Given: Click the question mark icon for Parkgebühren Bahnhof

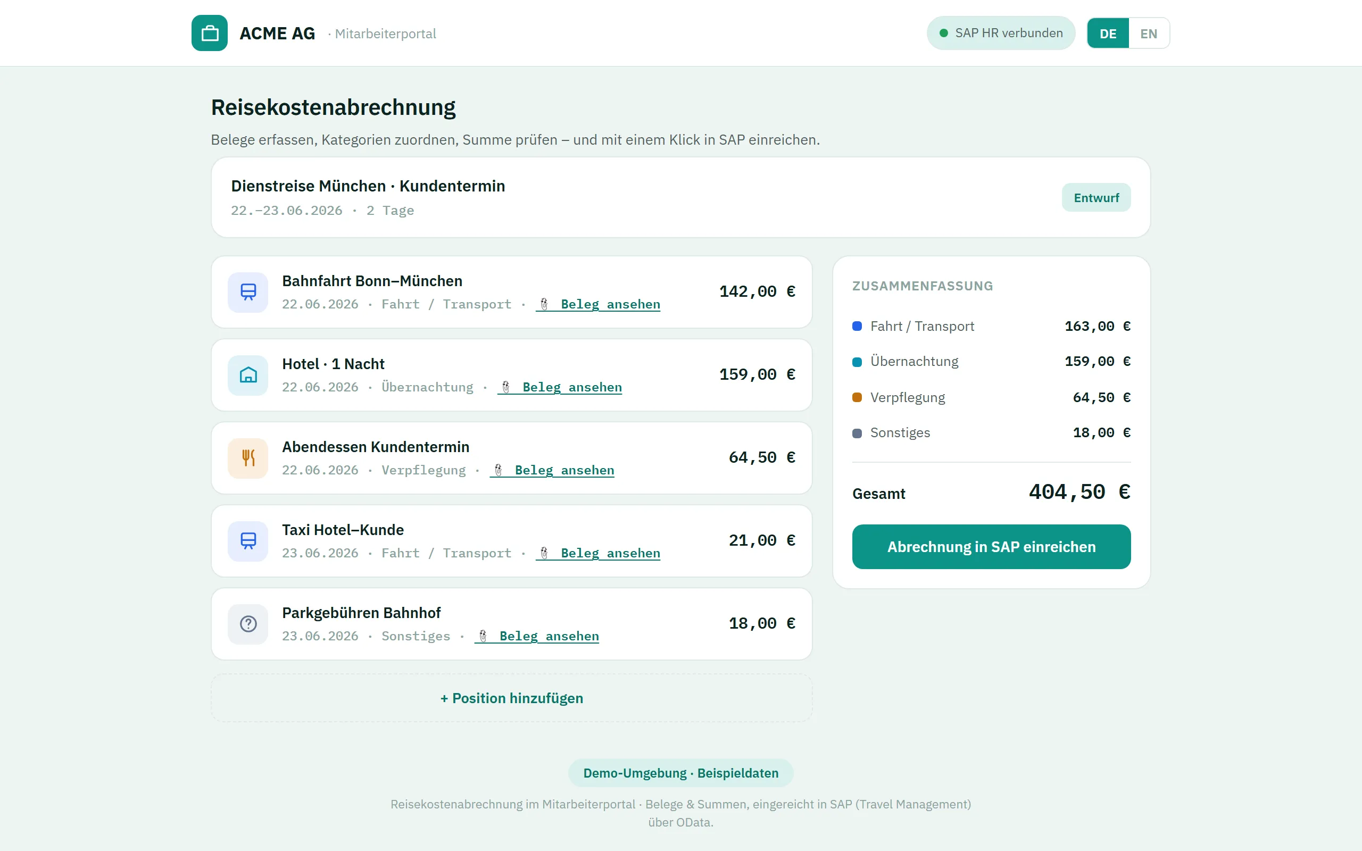Looking at the screenshot, I should click(247, 624).
